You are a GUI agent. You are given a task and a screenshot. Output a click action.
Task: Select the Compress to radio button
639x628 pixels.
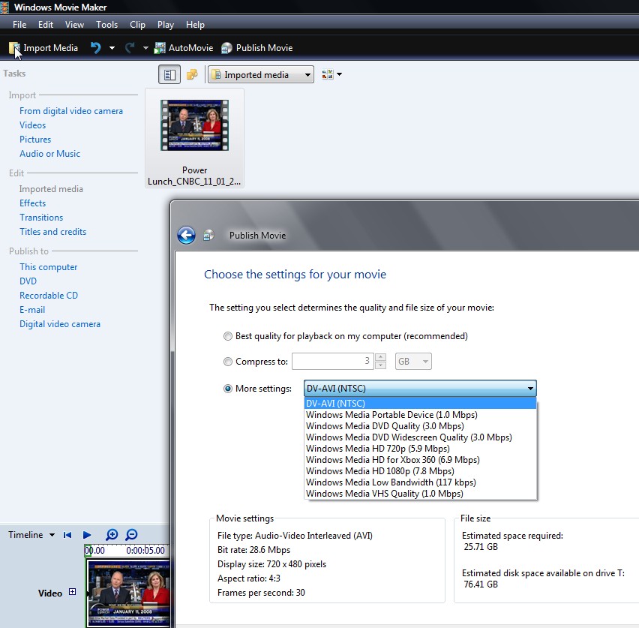pyautogui.click(x=228, y=362)
